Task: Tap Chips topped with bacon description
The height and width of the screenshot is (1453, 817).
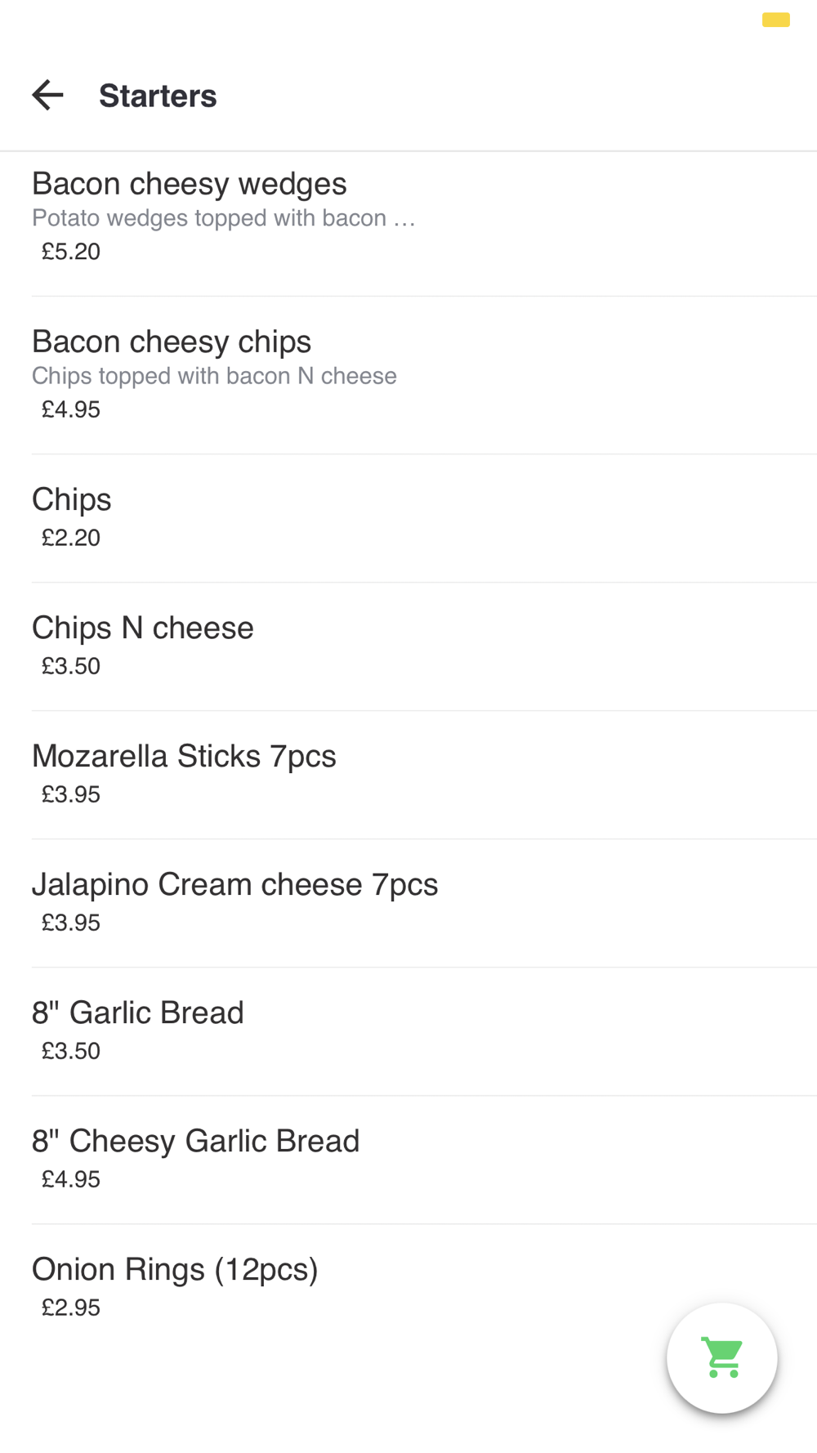Action: click(214, 376)
